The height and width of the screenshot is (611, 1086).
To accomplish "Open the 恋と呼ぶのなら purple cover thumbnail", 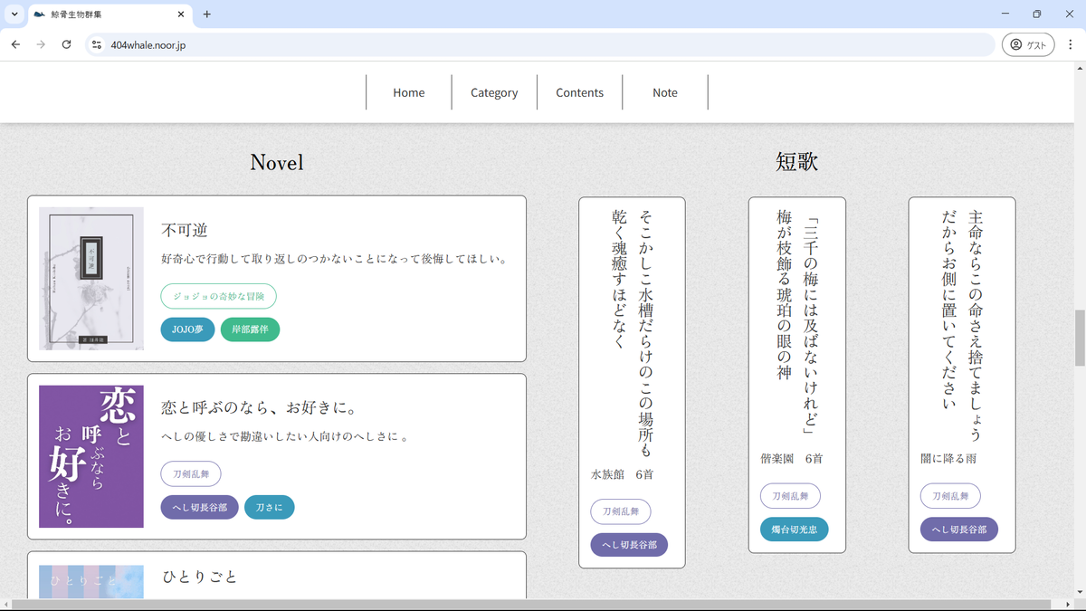I will [91, 456].
